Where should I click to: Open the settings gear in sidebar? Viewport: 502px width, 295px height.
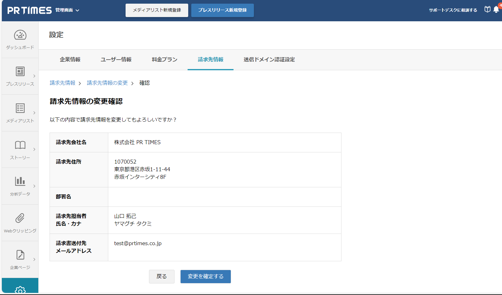(x=20, y=290)
